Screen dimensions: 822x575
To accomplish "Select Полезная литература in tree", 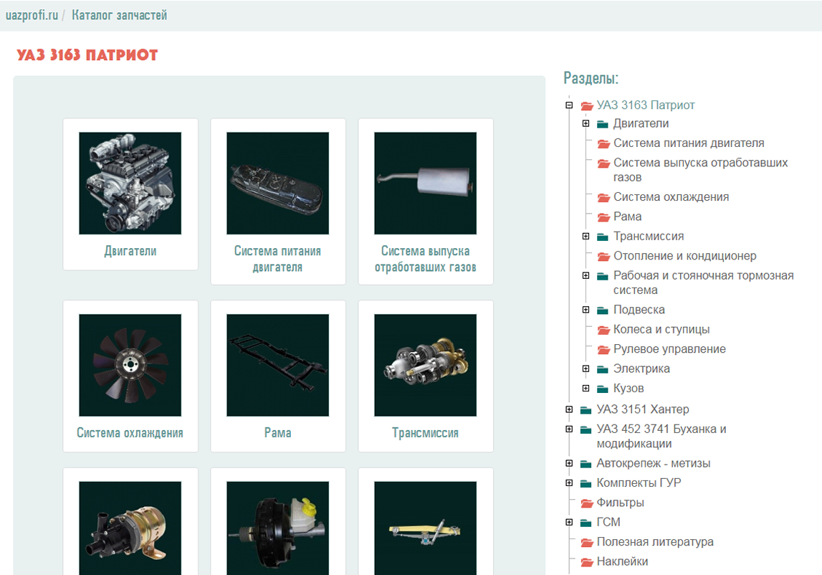I will click(655, 542).
